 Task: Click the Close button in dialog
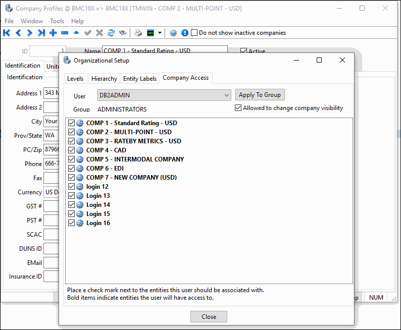pyautogui.click(x=209, y=317)
